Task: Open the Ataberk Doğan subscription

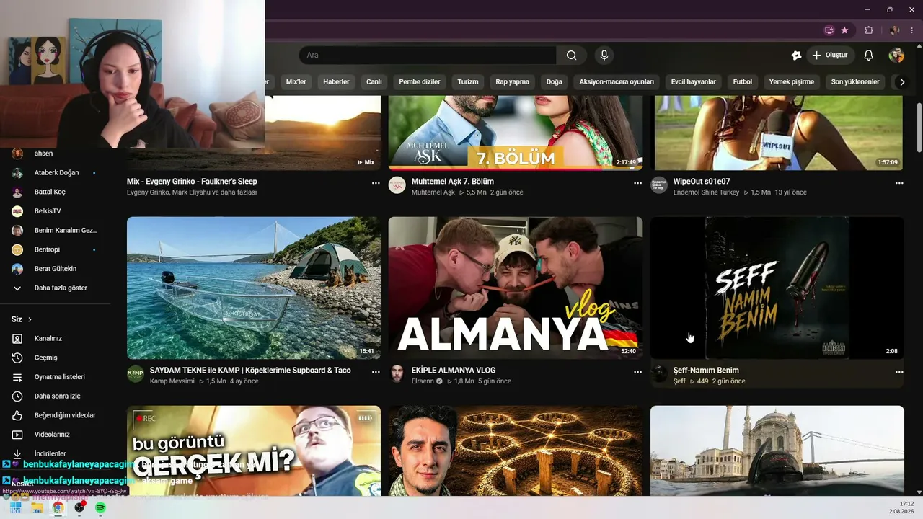Action: 55,173
